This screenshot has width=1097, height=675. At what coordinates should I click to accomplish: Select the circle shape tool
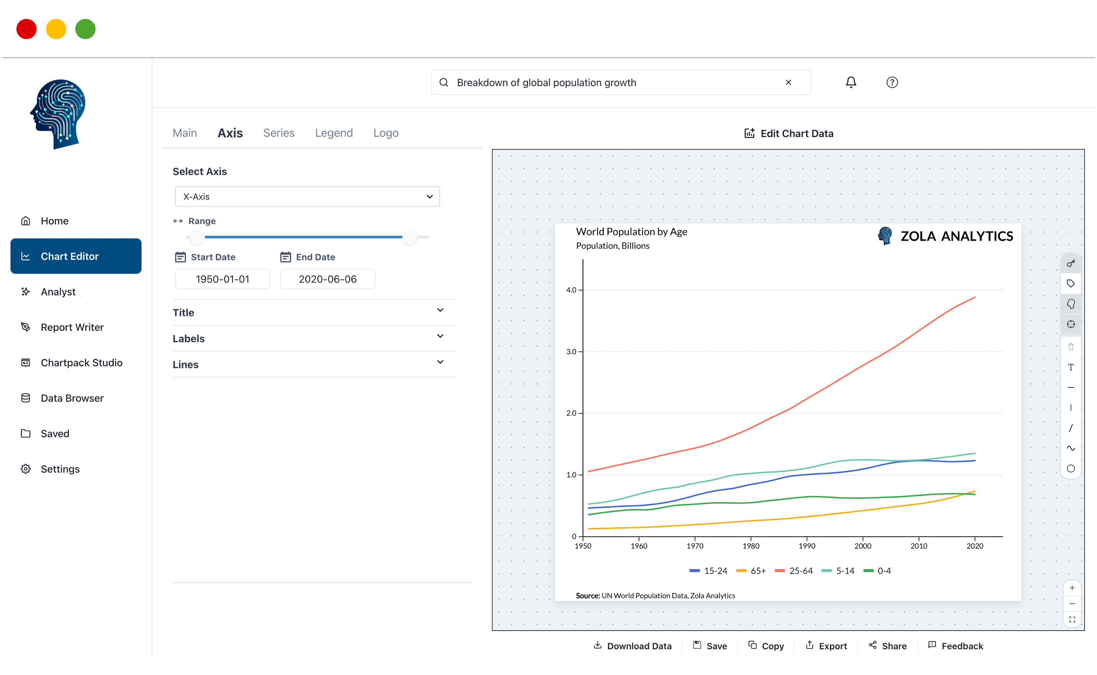pyautogui.click(x=1070, y=468)
